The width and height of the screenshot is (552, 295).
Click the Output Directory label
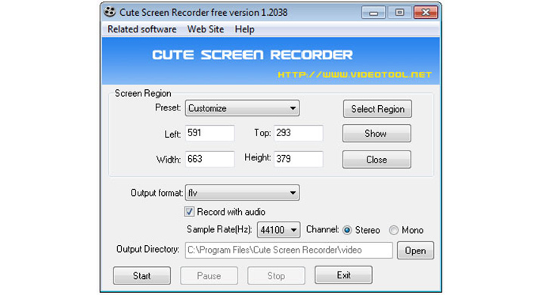point(148,249)
